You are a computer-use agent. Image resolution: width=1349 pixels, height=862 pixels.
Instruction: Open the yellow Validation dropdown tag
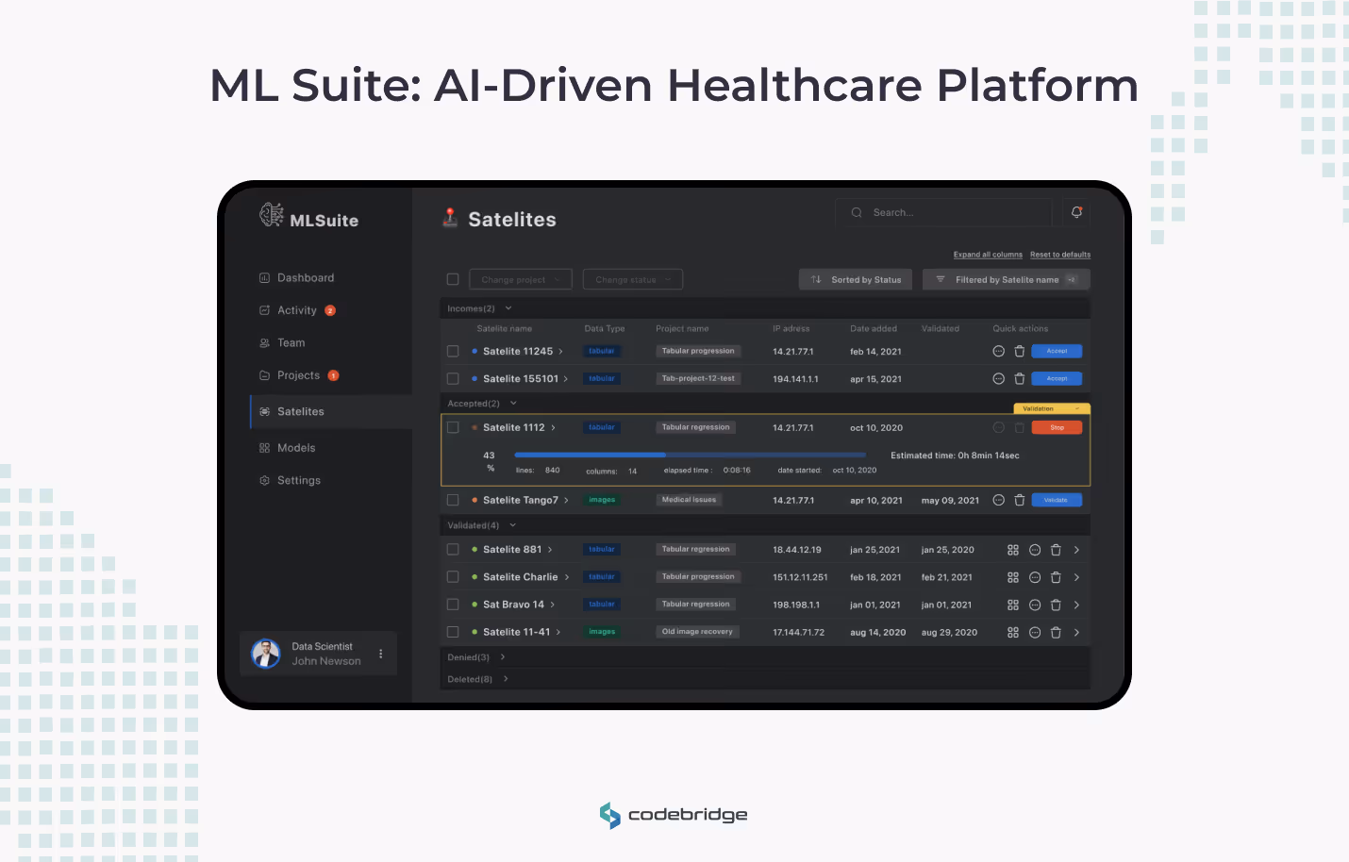pyautogui.click(x=1052, y=408)
